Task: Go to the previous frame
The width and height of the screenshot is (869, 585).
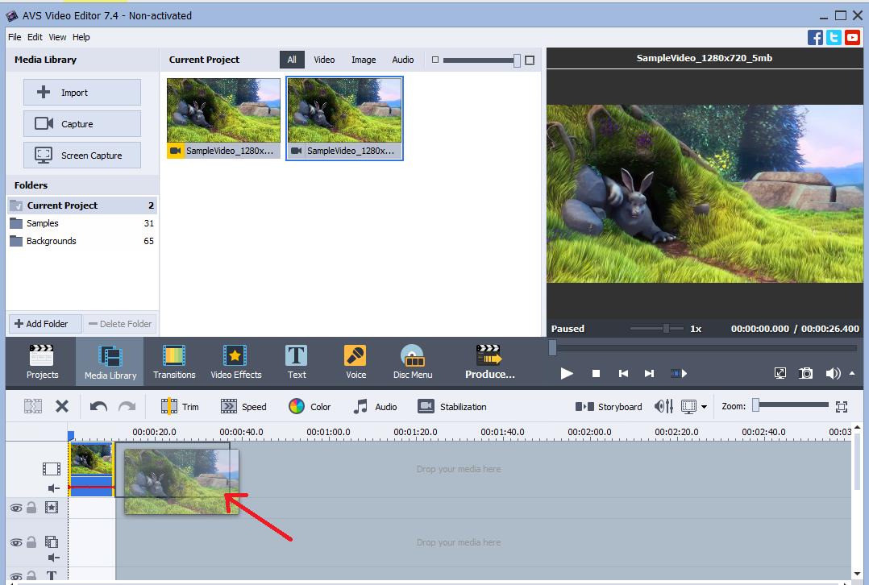Action: click(x=623, y=373)
